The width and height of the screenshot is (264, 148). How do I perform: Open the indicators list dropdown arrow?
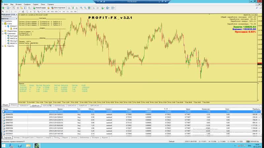(x=104, y=8)
